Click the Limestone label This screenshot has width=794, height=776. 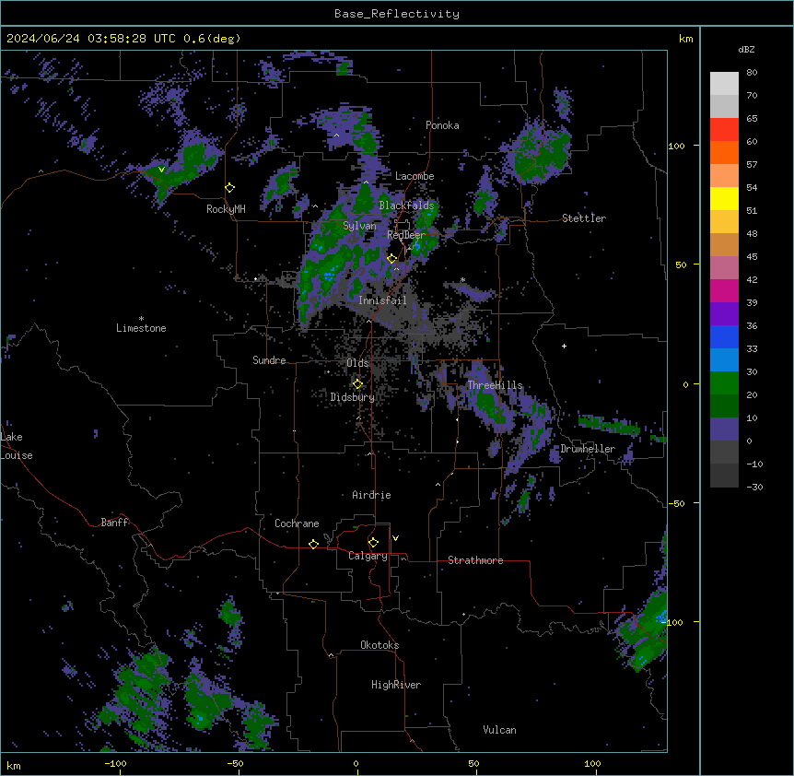141,328
